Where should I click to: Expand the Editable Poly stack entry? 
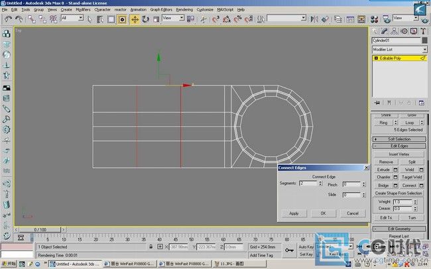[376, 58]
